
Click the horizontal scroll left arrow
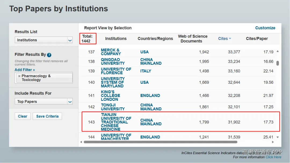(81, 142)
